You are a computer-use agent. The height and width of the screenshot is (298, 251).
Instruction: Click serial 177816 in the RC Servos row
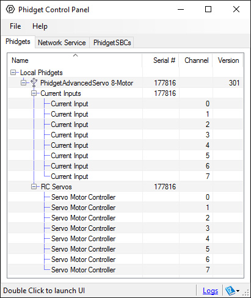(165, 187)
